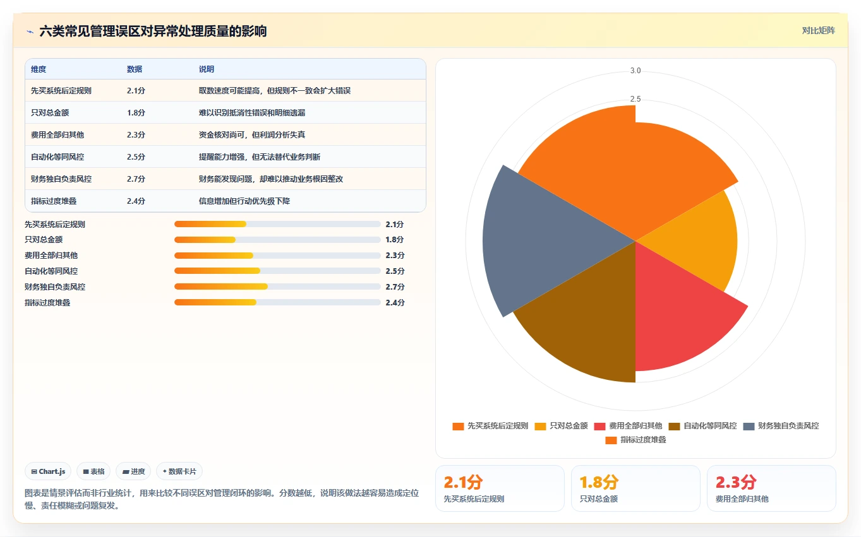Click the 财务独自负责风控 progress bar
The height and width of the screenshot is (537, 861).
(277, 286)
